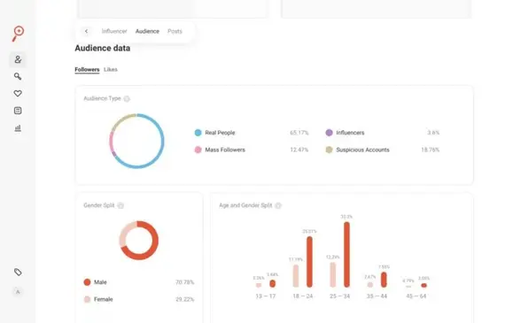The image size is (513, 323).
Task: Click the 13 – 17 age label
Action: click(265, 296)
